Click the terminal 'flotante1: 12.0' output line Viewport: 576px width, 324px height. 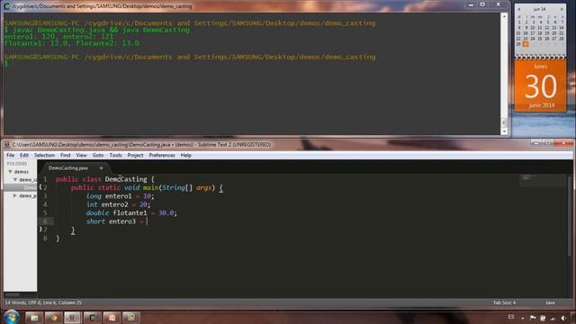tap(72, 43)
